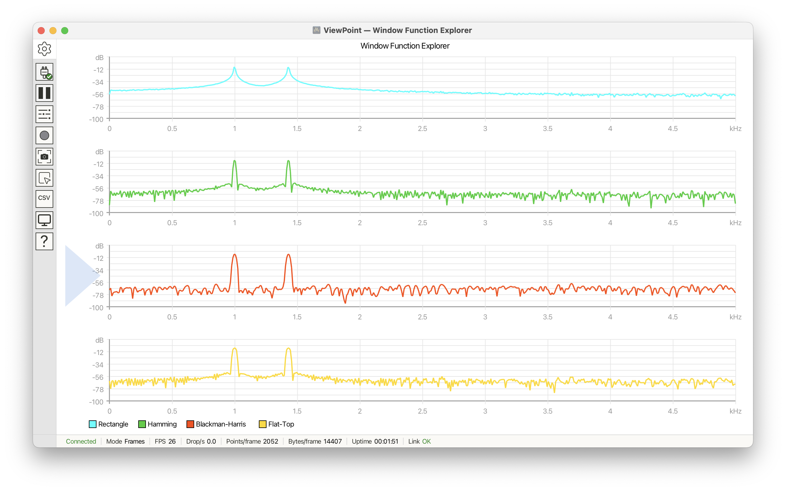Image resolution: width=786 pixels, height=491 pixels.
Task: Click the Flat-Top legend label
Action: click(x=281, y=424)
